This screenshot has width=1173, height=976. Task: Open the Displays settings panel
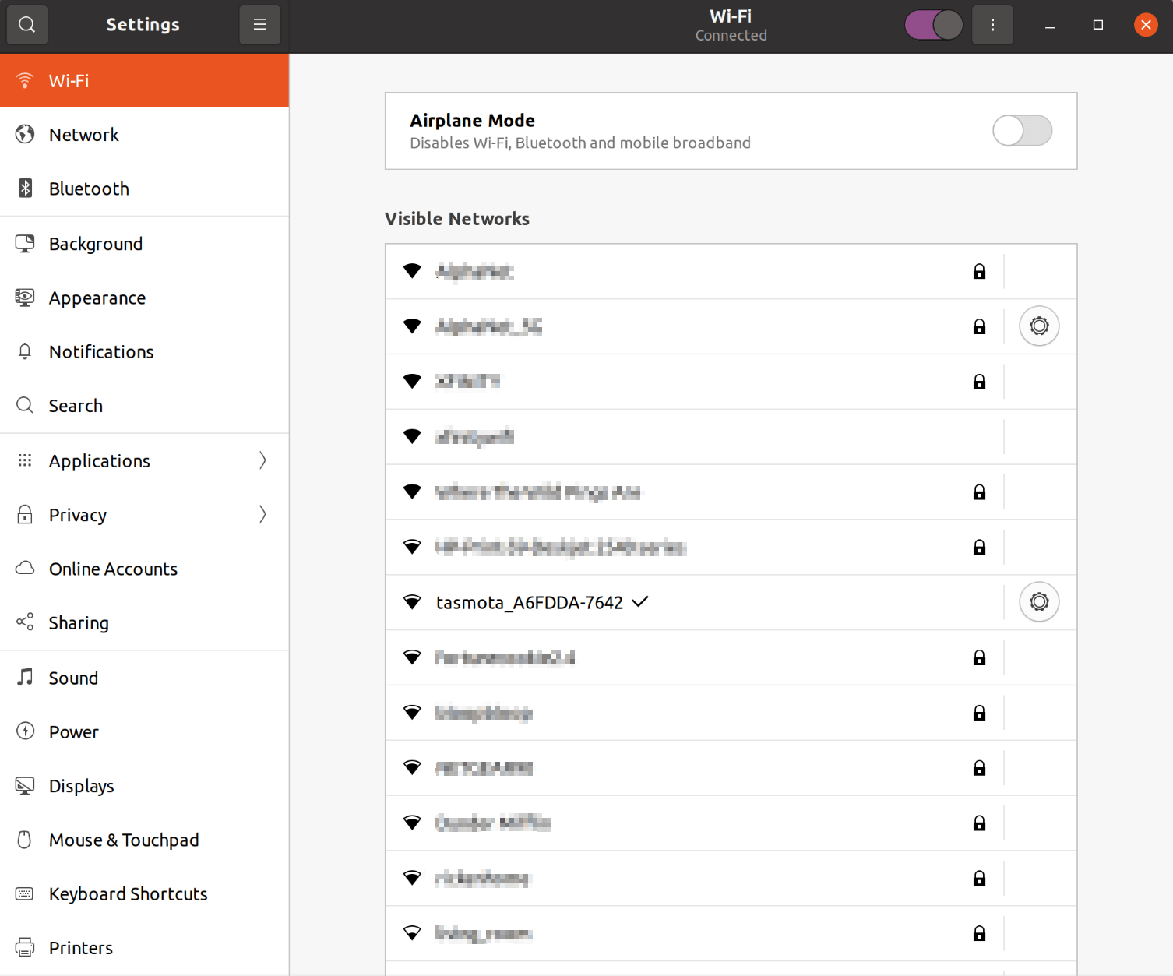tap(81, 786)
